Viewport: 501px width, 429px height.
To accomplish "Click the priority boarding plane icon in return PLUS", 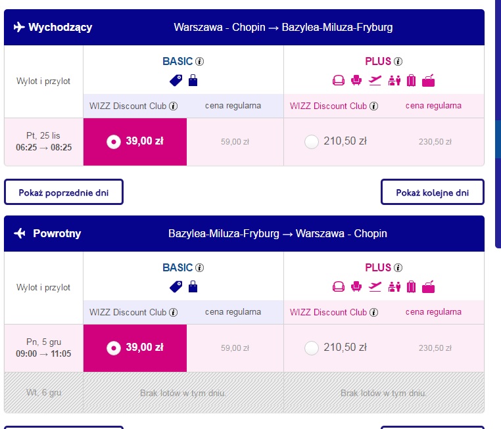I will tap(375, 286).
